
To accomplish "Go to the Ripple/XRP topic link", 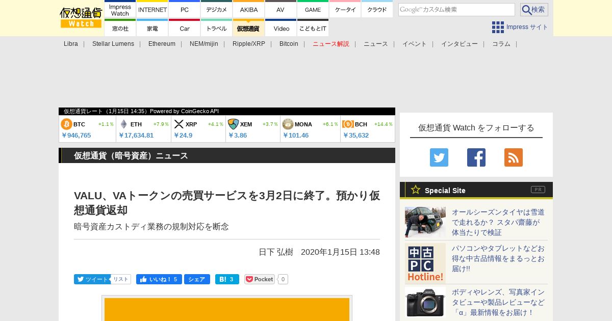I will click(249, 44).
